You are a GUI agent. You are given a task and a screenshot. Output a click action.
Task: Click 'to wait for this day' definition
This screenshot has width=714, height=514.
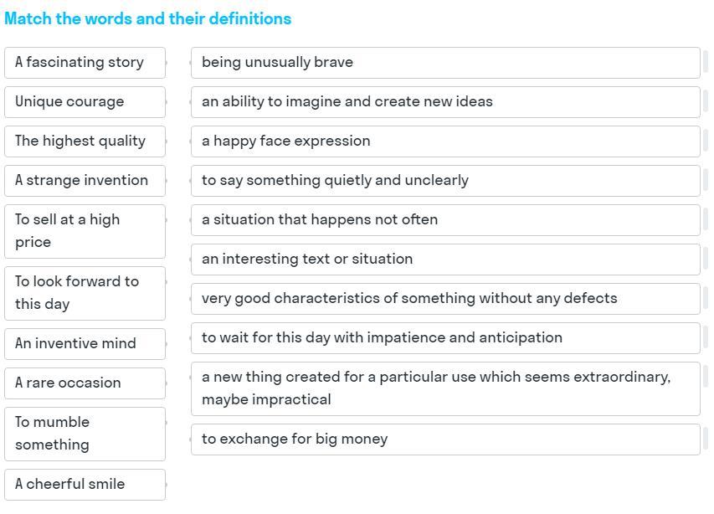point(445,338)
